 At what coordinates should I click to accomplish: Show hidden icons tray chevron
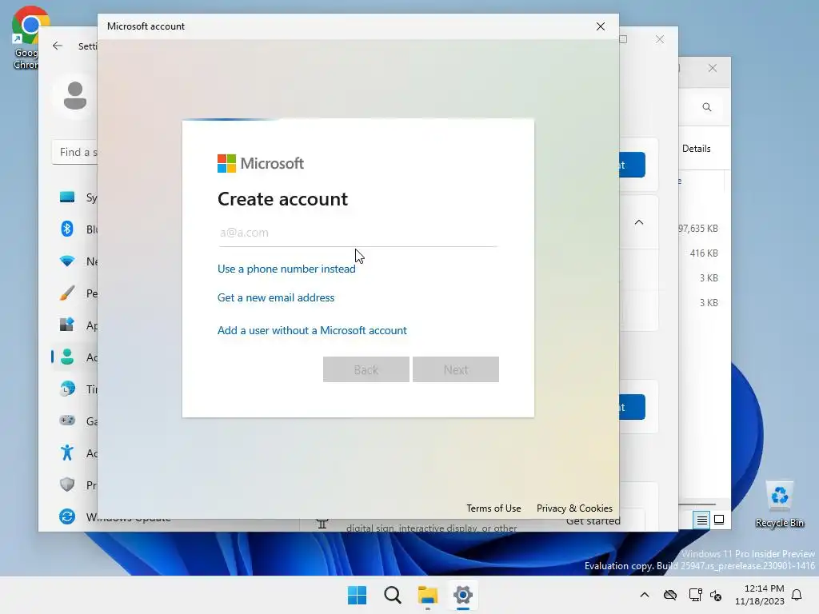click(645, 595)
